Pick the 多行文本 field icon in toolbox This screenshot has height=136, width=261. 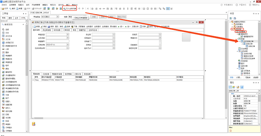click(3, 36)
